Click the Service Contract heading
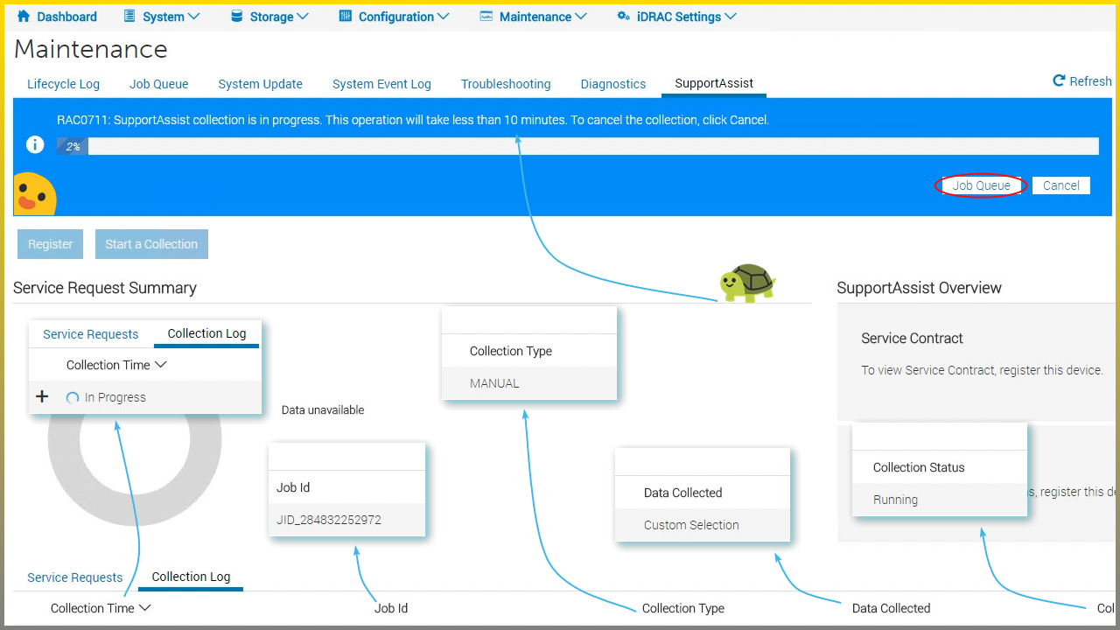This screenshot has width=1120, height=630. point(912,338)
